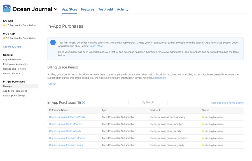Select Manage under In-App Purchases
This screenshot has height=161, width=252.
pos(20,86)
